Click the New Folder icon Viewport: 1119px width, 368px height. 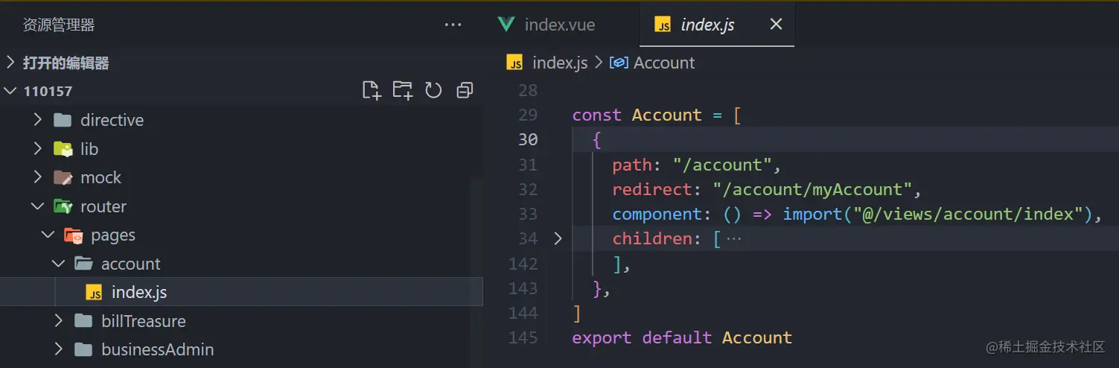[402, 91]
